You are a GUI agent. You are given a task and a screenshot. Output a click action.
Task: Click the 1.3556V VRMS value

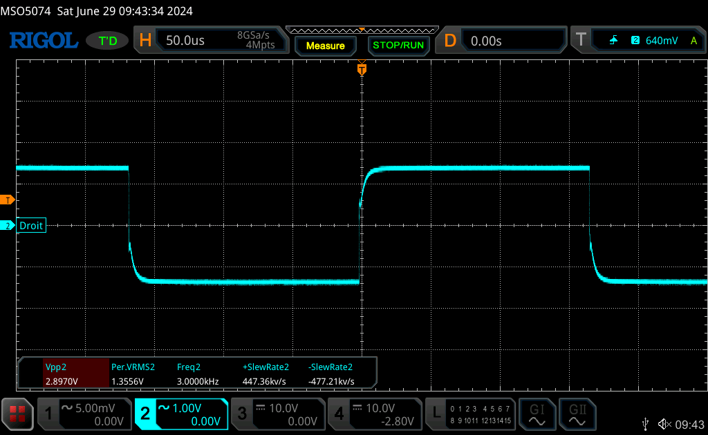[127, 381]
